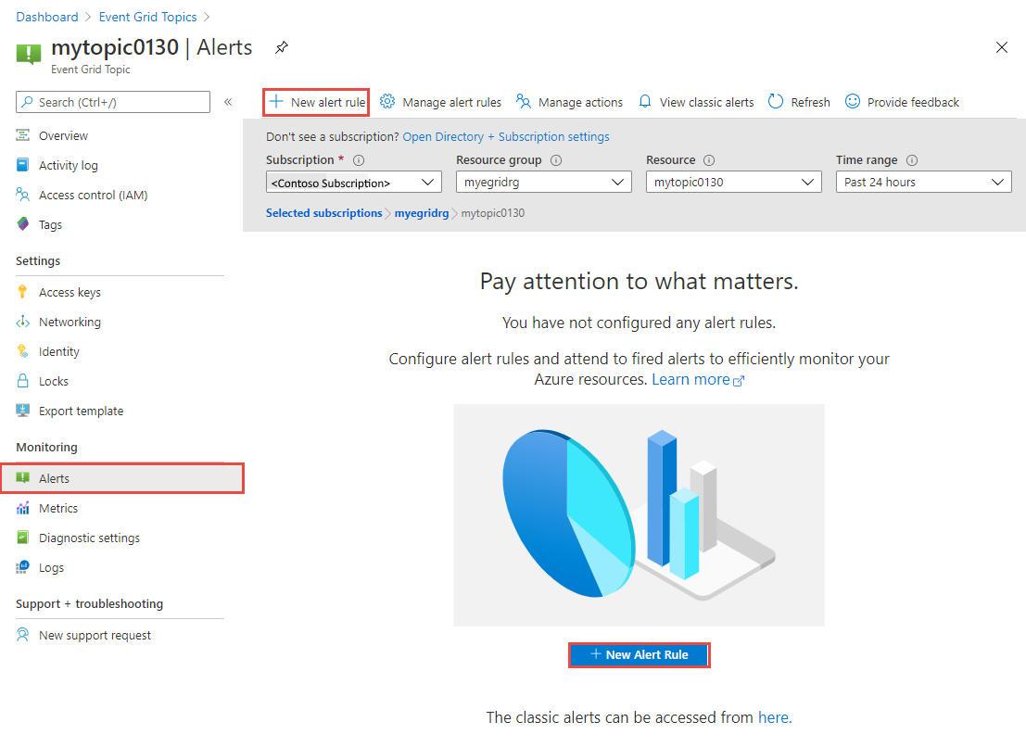Open the Subscription dropdown
This screenshot has width=1026, height=747.
[x=352, y=182]
